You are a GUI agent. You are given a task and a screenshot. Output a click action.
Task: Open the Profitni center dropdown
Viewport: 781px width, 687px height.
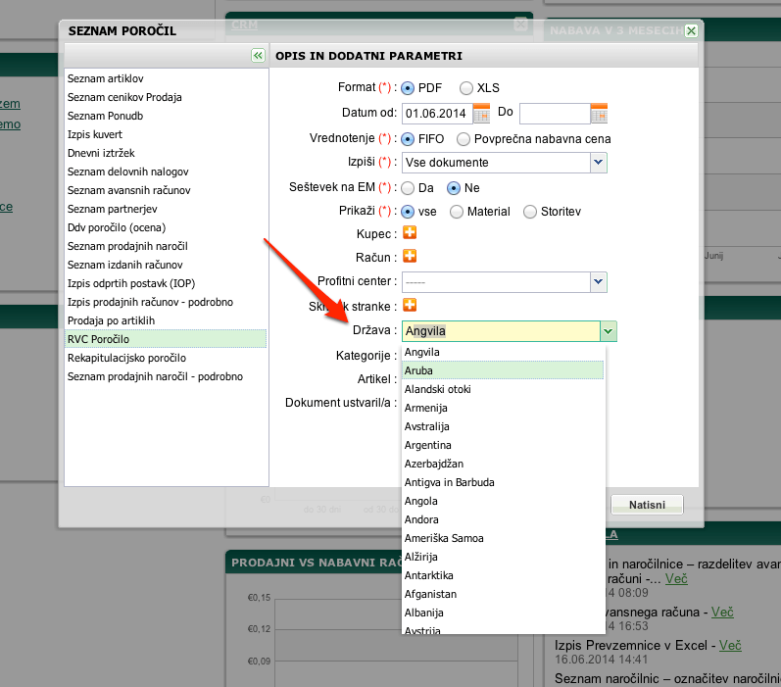[598, 282]
